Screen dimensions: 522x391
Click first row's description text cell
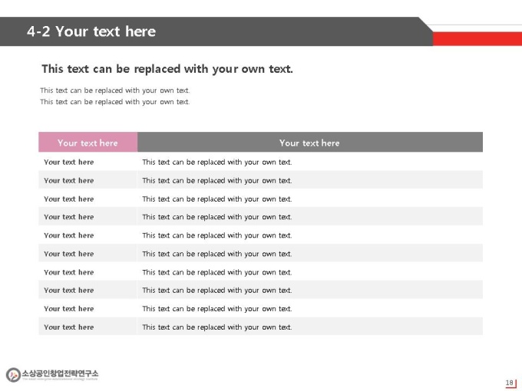point(310,162)
